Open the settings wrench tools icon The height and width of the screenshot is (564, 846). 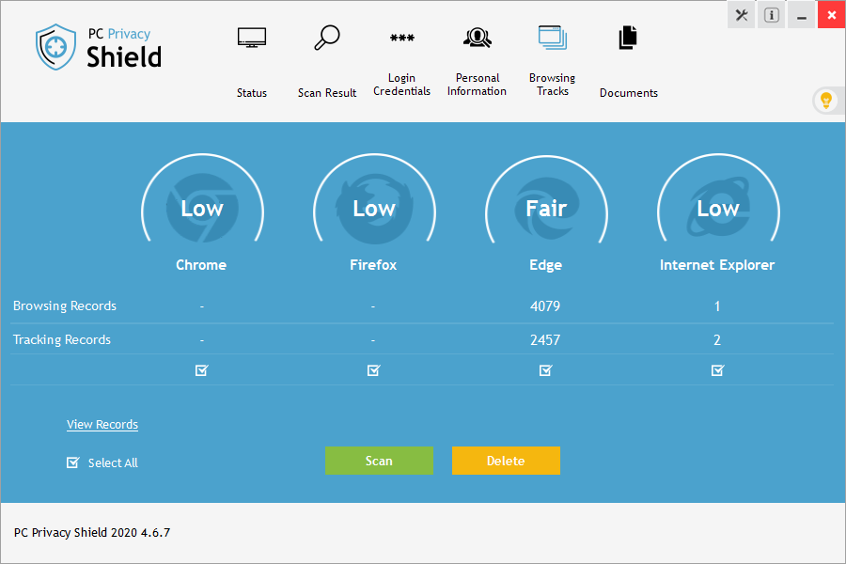coord(742,15)
